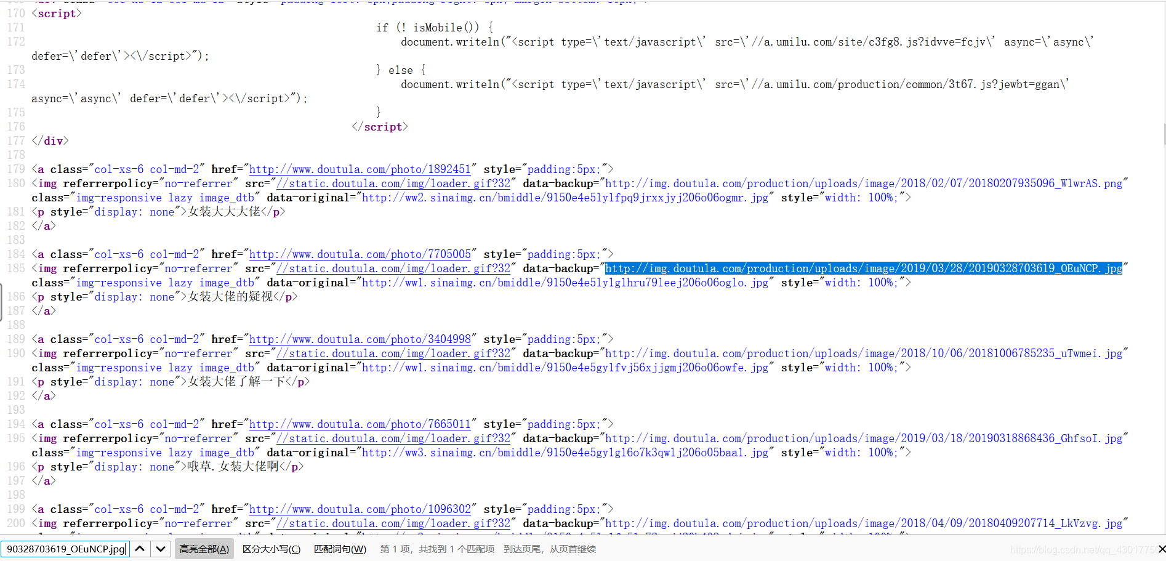Screen dimensions: 1166x561
Task: Click the closing </div> tag on line 177
Action: coord(50,141)
